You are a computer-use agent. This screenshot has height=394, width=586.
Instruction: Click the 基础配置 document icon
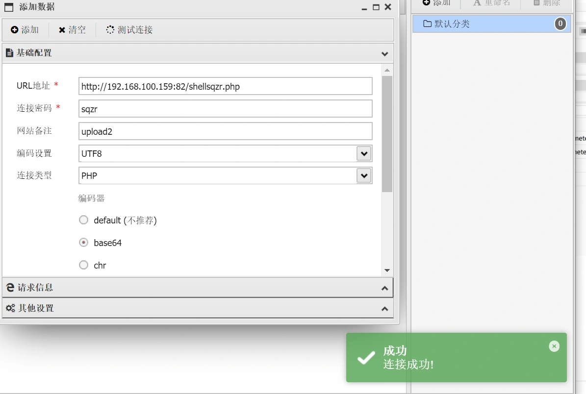point(9,53)
